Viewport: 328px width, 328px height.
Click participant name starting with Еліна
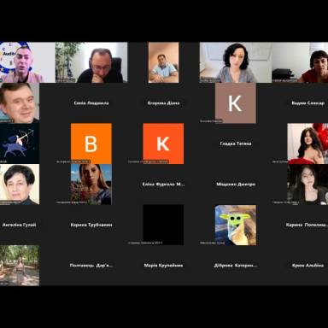point(163,184)
